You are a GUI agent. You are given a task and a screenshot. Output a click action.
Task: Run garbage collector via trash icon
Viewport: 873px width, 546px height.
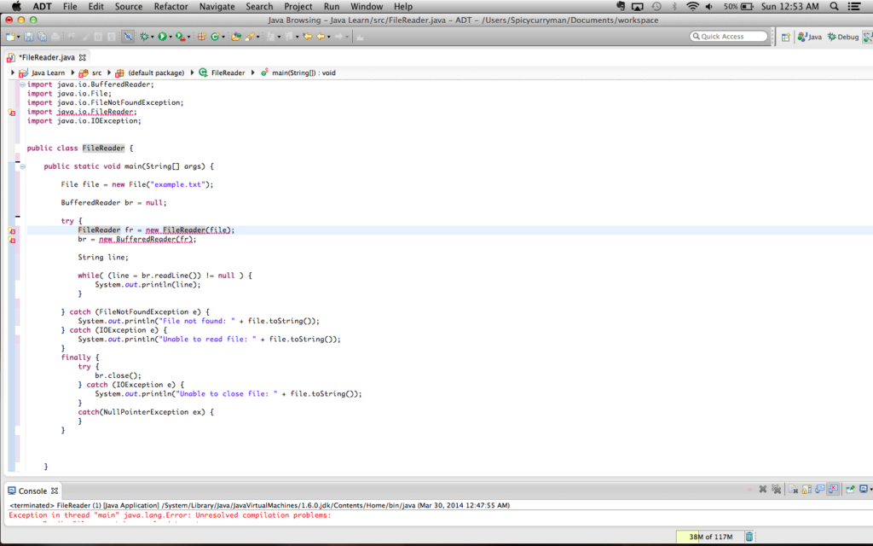[x=749, y=537]
